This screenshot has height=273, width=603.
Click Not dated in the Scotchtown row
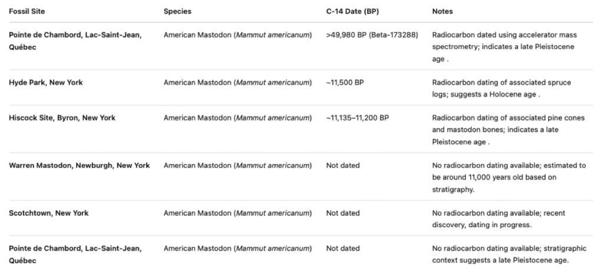(343, 213)
